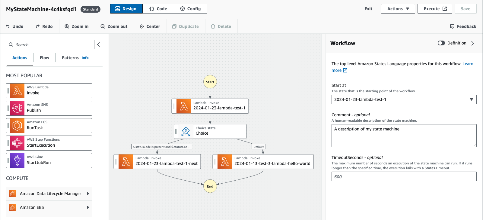
Task: Click the MyStateMachine-4c4ksfqd1 title
Action: 41,9
